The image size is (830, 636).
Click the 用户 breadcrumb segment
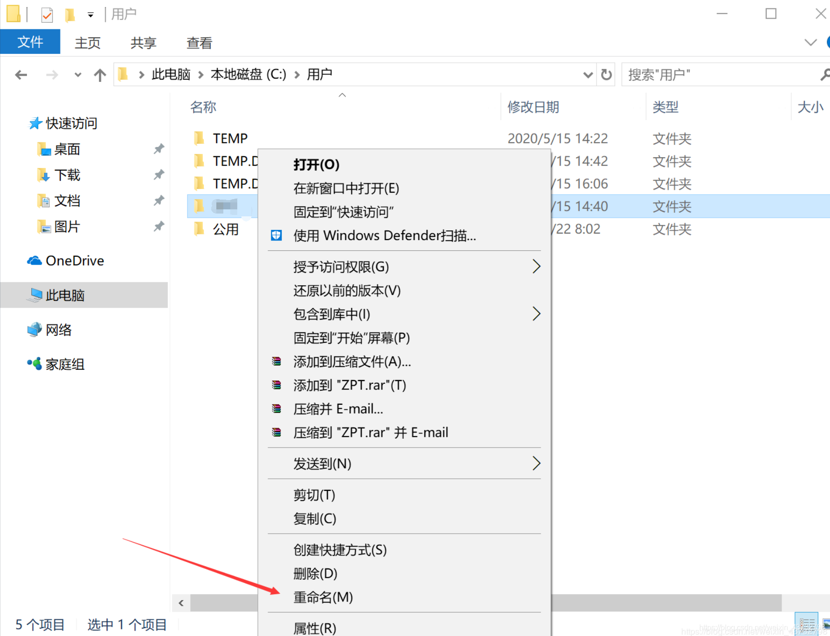tap(319, 74)
